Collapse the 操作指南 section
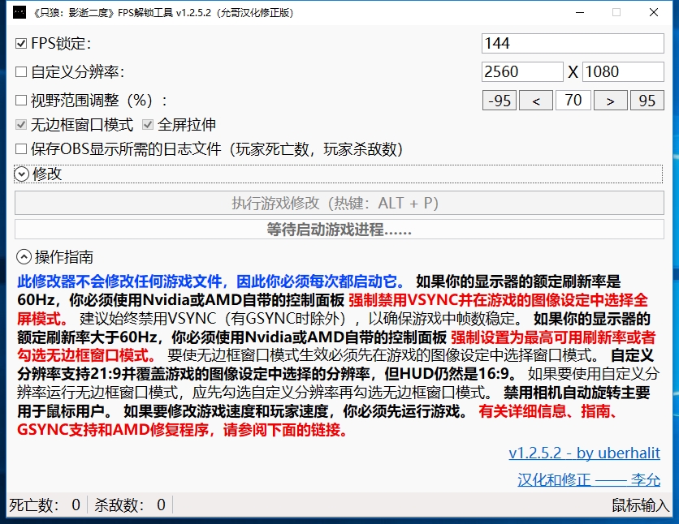The height and width of the screenshot is (524, 679). [x=24, y=257]
